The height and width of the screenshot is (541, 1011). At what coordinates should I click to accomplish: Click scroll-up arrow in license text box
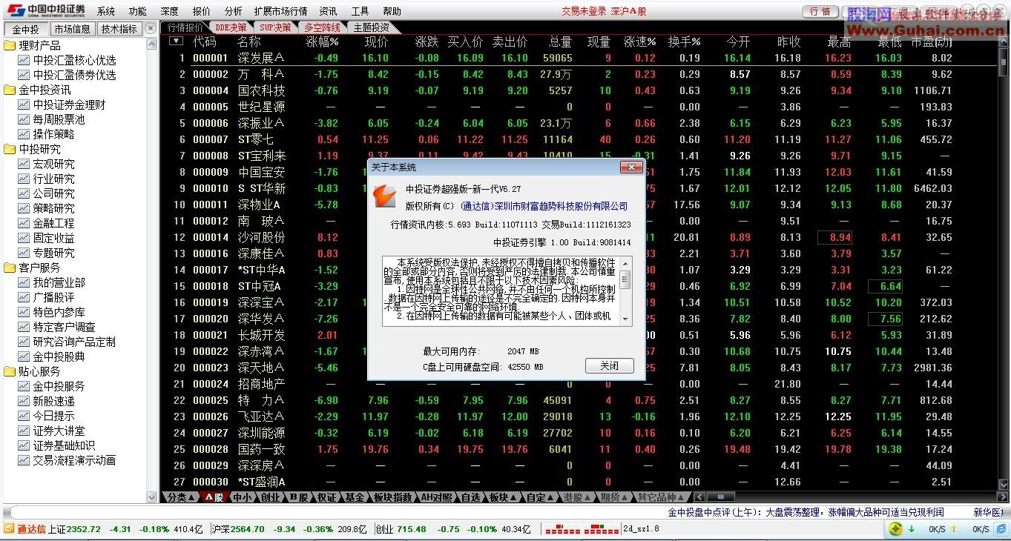tap(625, 263)
